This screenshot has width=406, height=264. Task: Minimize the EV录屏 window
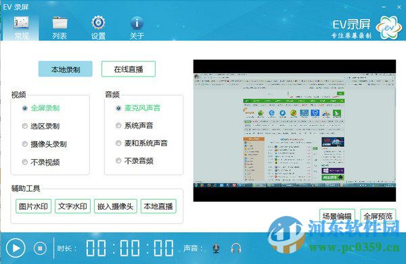point(384,7)
